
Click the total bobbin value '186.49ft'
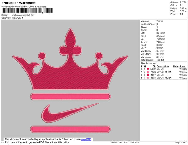pos(160,60)
